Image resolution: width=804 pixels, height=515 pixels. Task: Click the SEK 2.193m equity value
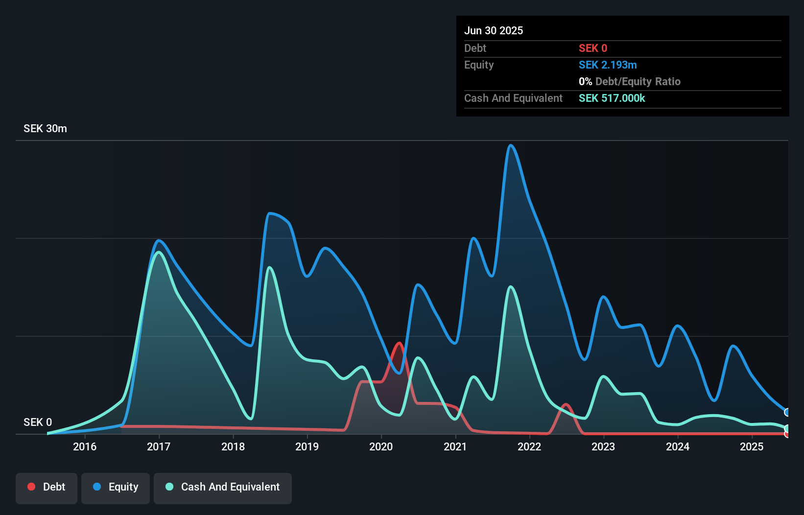[x=608, y=65]
